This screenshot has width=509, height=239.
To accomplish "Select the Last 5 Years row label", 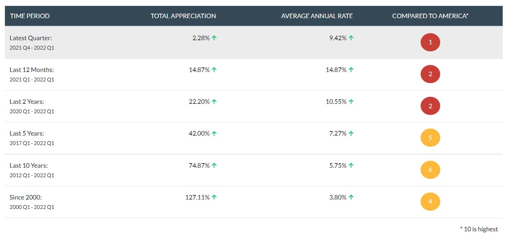I will click(x=27, y=133).
